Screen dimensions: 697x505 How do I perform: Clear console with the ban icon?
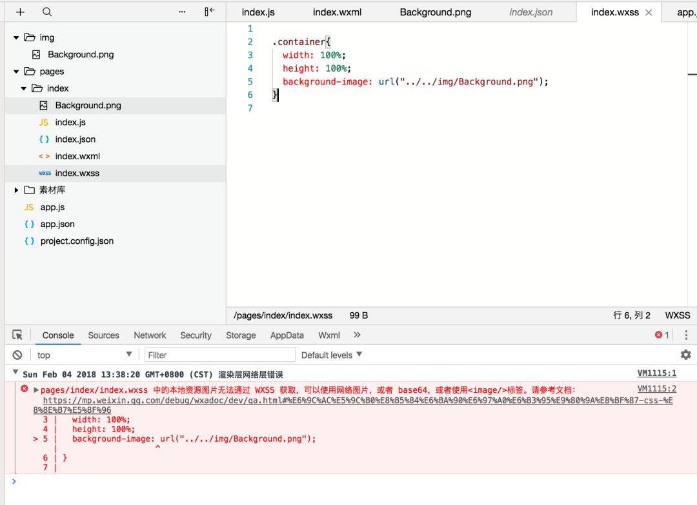click(17, 355)
